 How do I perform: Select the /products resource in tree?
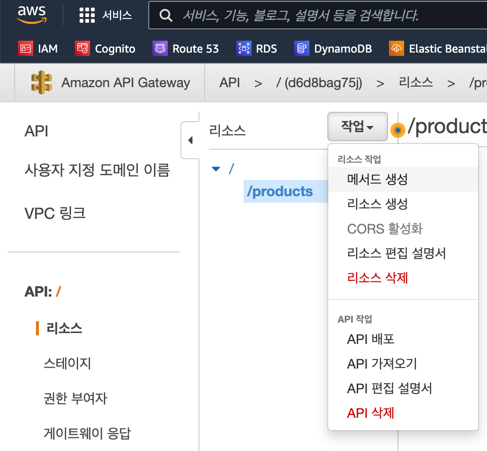pos(286,191)
